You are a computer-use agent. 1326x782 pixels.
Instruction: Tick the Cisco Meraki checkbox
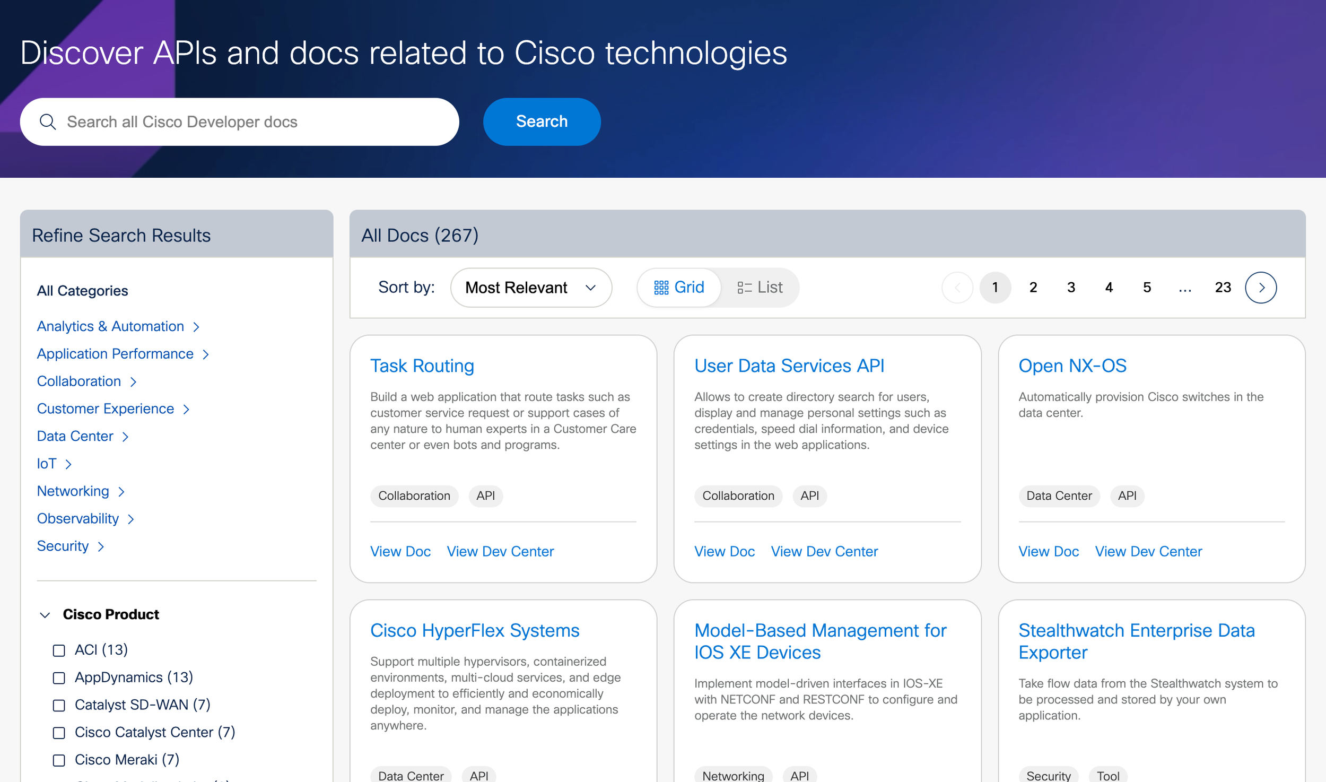(x=59, y=760)
